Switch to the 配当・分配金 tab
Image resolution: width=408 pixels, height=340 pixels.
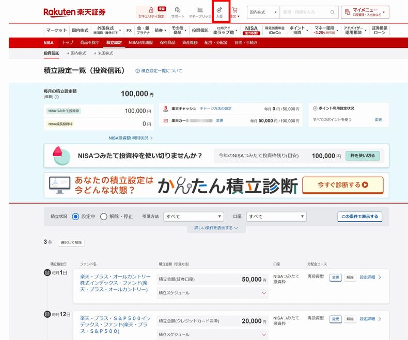(216, 42)
